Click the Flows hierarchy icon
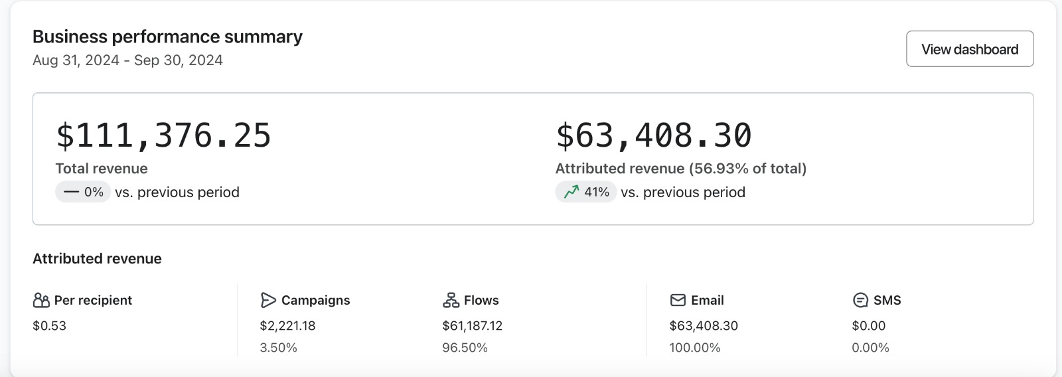The height and width of the screenshot is (377, 1062). [451, 301]
